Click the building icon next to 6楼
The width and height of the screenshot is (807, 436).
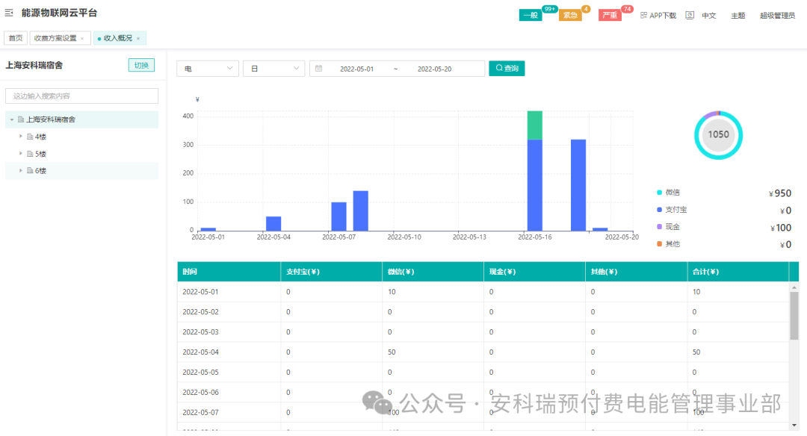[30, 171]
